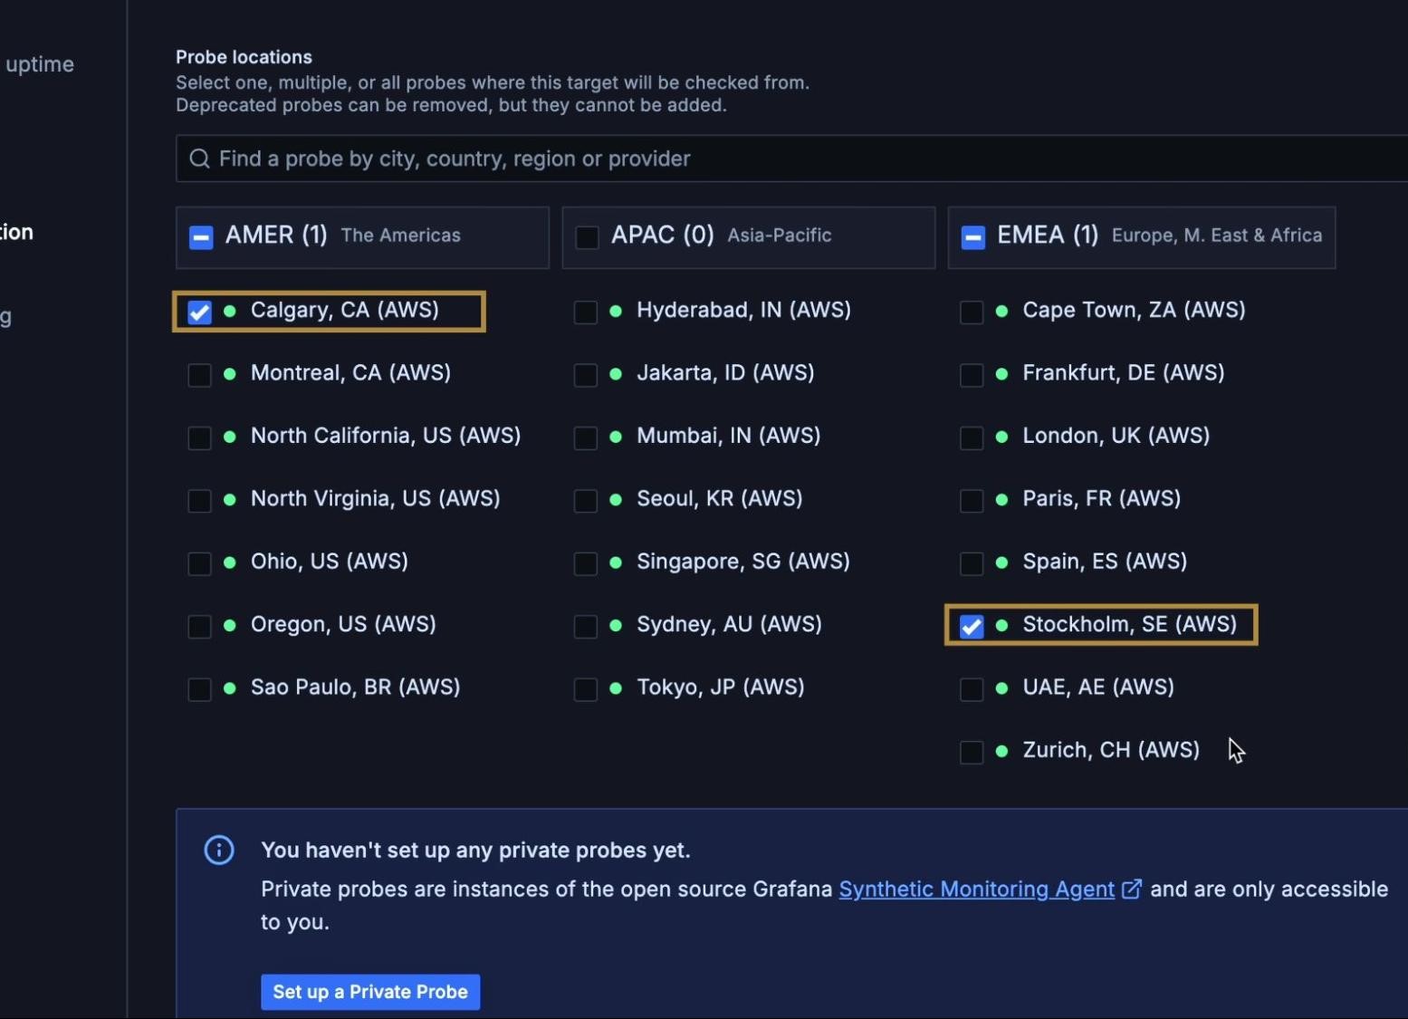Image resolution: width=1408 pixels, height=1019 pixels.
Task: Select all APAC probes via region checkbox
Action: pyautogui.click(x=587, y=237)
